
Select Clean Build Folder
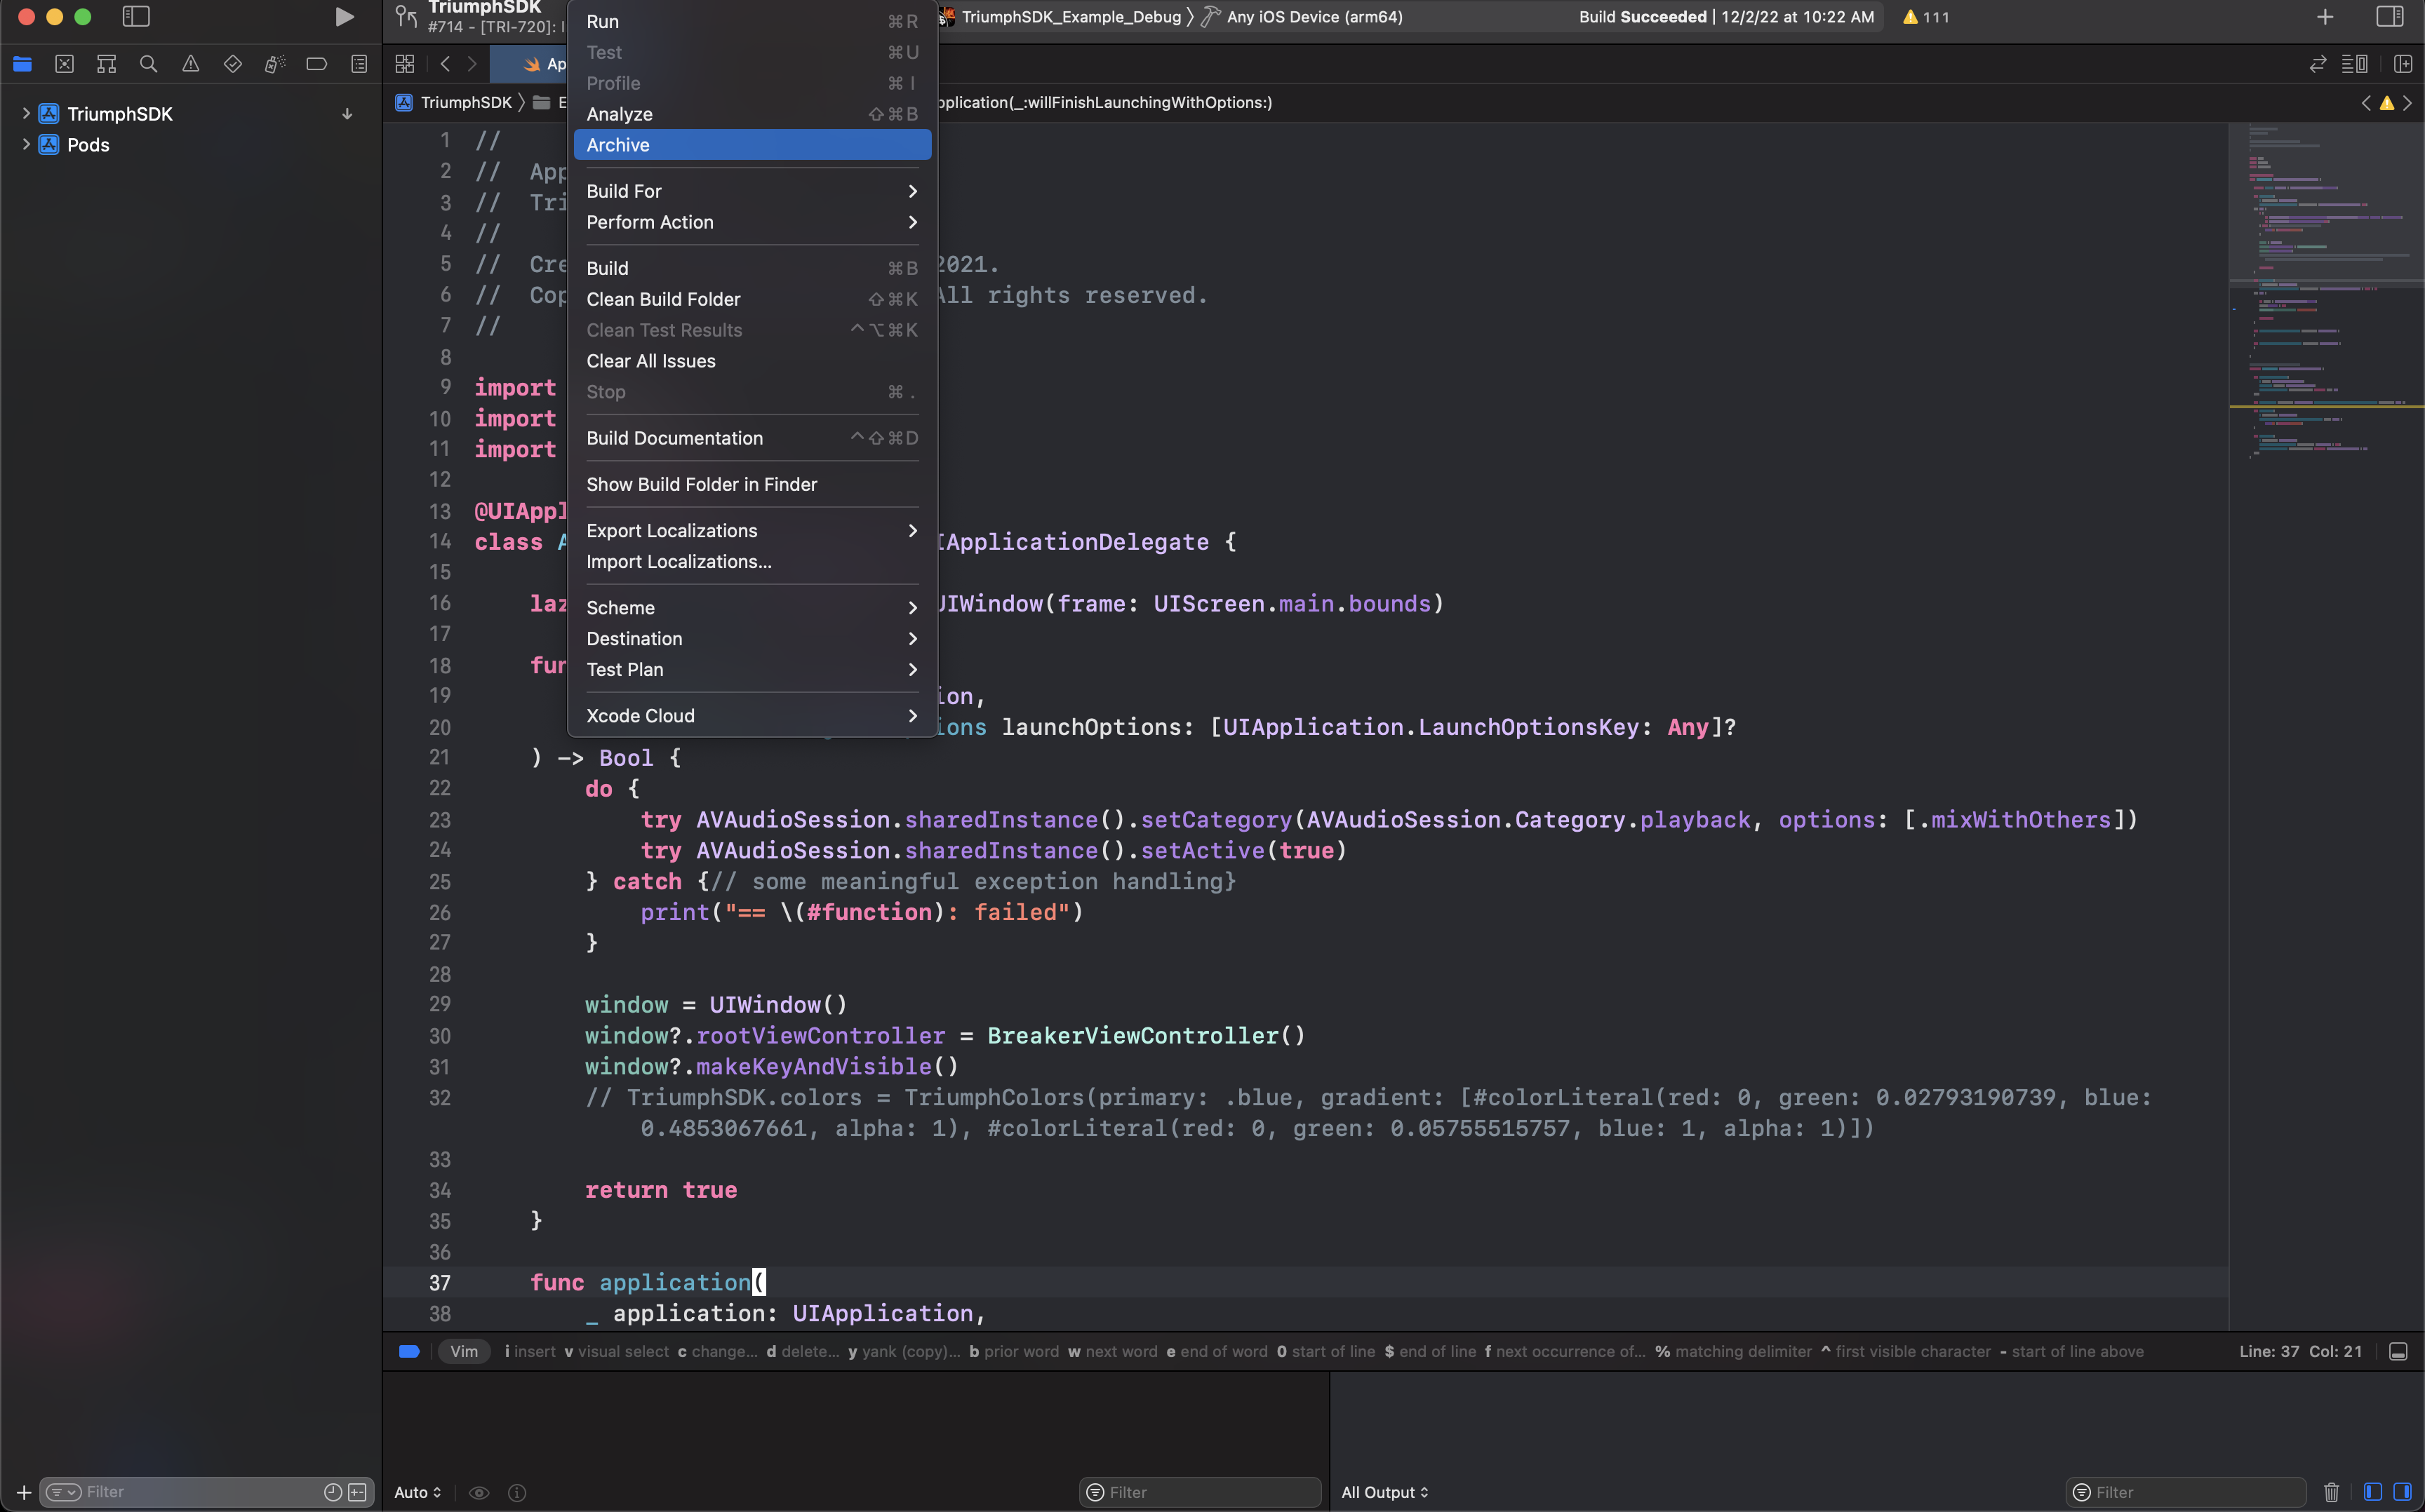click(752, 299)
